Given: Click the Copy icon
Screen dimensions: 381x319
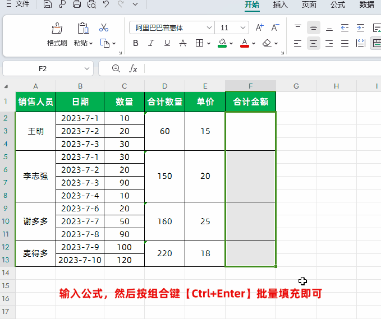Looking at the screenshot, I should [x=105, y=43].
